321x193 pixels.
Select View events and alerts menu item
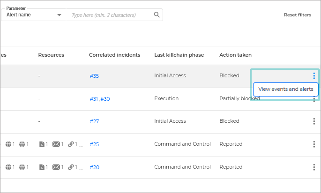(x=285, y=89)
